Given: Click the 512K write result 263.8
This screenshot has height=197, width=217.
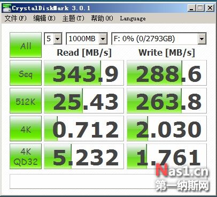Looking at the screenshot, I should (167, 101).
